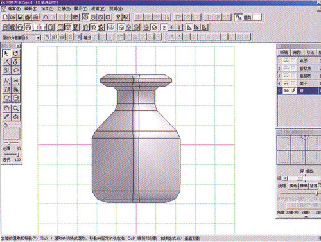Click the animation mode icon beside 動向
Image resolution: width=321 pixels, height=242 pixels.
[x=238, y=17]
